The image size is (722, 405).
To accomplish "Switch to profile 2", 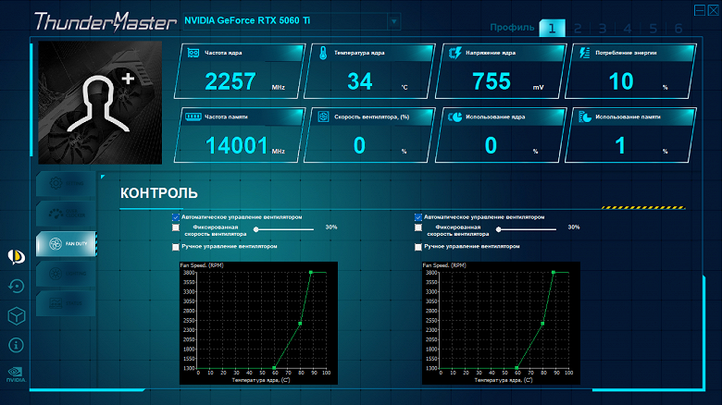I will (578, 29).
